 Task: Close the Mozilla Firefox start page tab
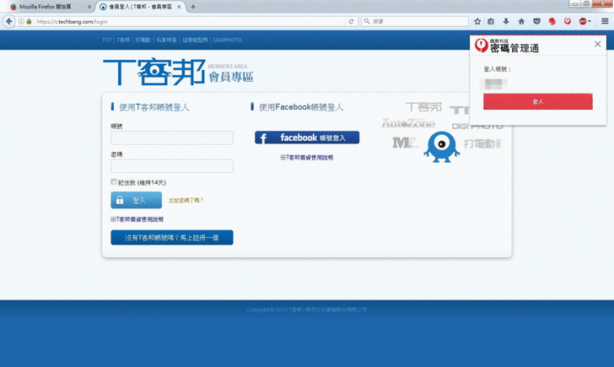click(89, 7)
